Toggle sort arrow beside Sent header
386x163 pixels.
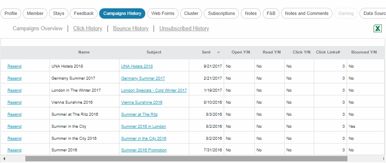click(218, 52)
